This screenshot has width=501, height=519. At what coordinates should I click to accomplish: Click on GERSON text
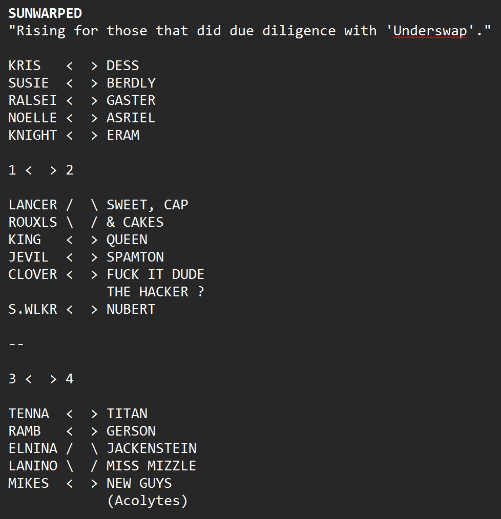pyautogui.click(x=131, y=431)
